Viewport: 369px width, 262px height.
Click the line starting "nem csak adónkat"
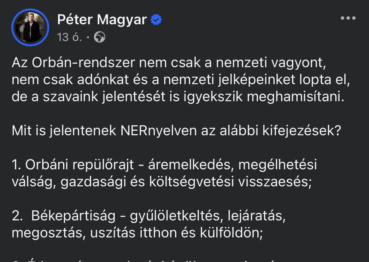click(181, 80)
